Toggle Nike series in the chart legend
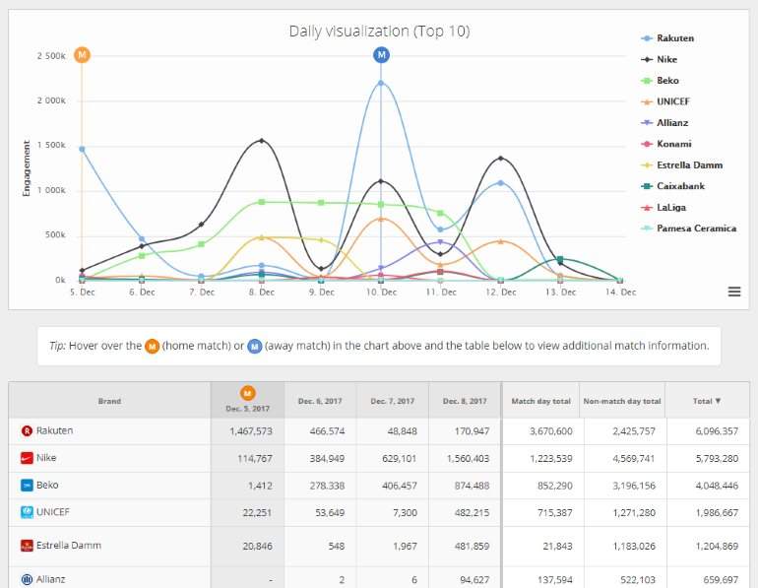This screenshot has height=588, width=758. [660, 59]
